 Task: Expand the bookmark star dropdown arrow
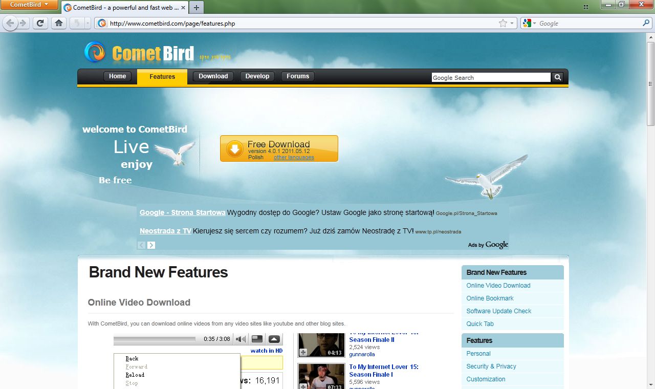[511, 23]
